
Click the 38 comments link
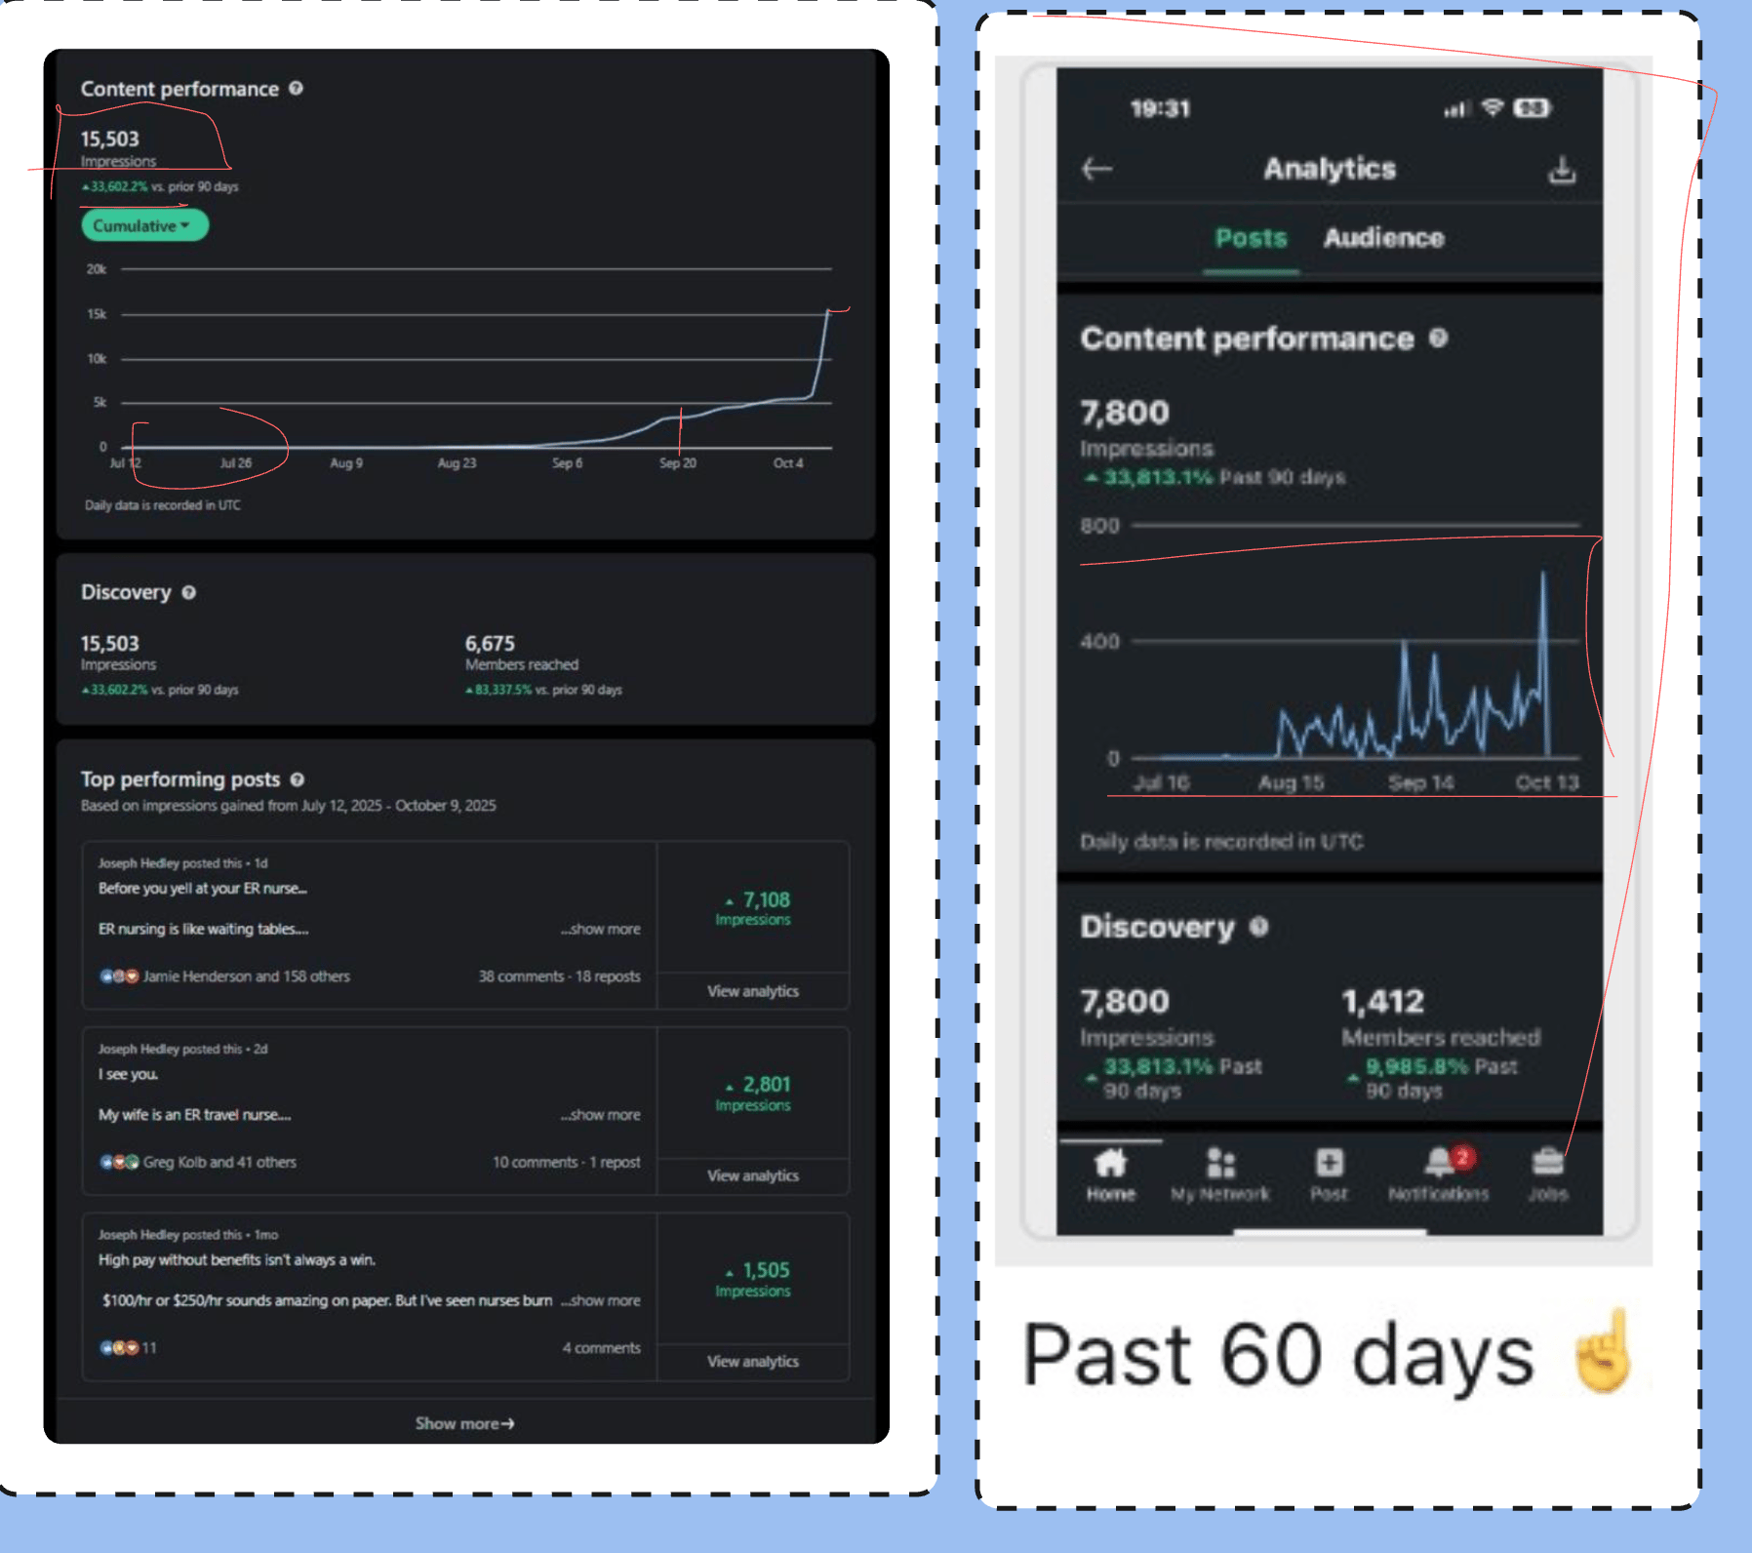coord(521,976)
